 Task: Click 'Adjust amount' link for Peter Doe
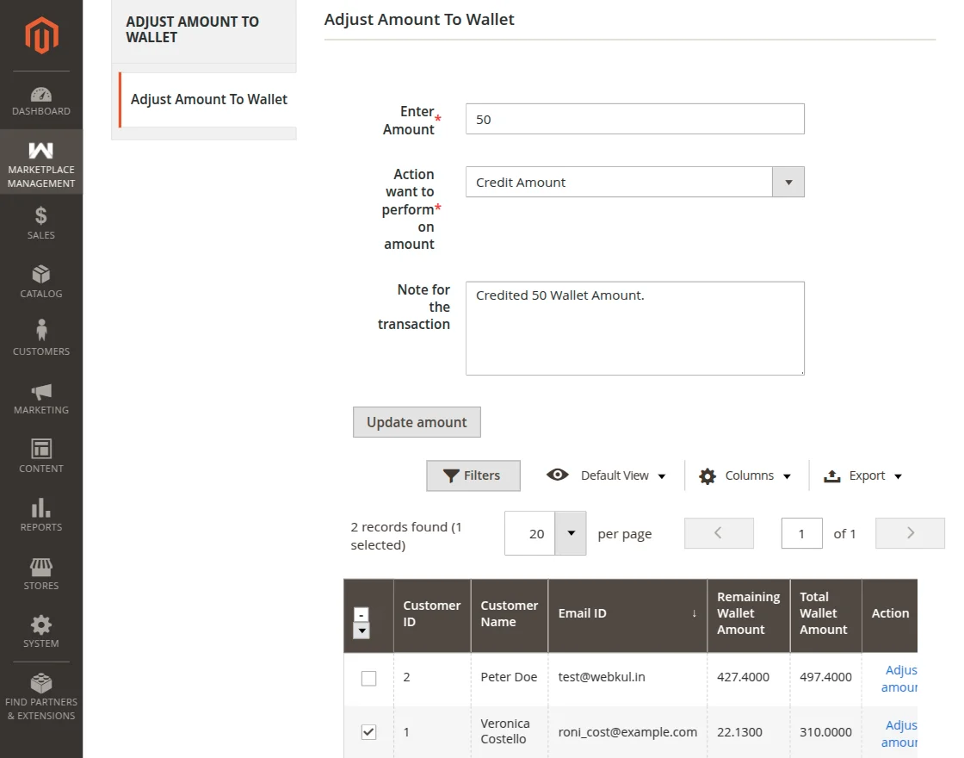(x=899, y=678)
